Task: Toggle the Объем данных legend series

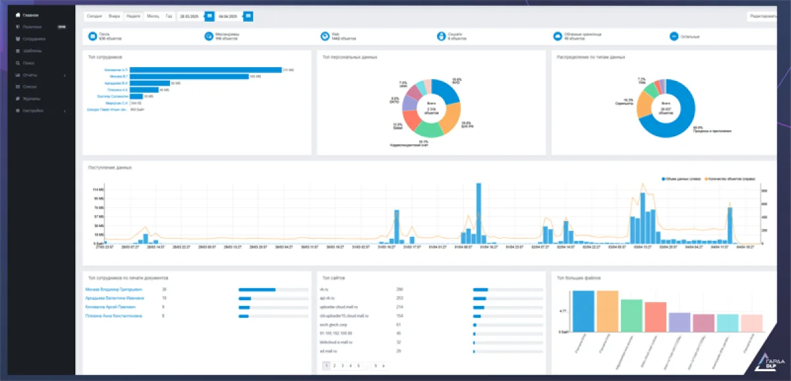Action: pyautogui.click(x=682, y=179)
